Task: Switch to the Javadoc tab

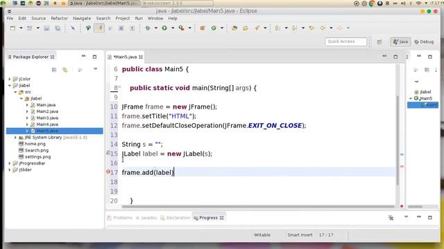Action: pos(146,218)
